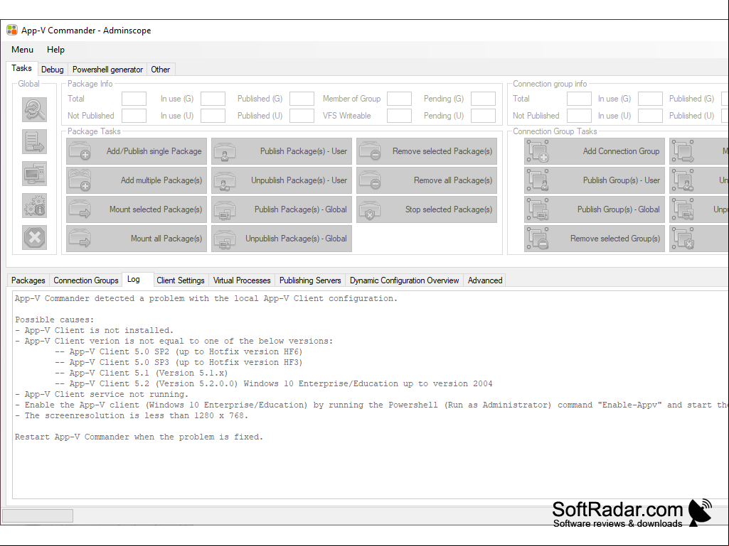This screenshot has width=729, height=546.
Task: Open the Client Settings tab
Action: [x=181, y=280]
